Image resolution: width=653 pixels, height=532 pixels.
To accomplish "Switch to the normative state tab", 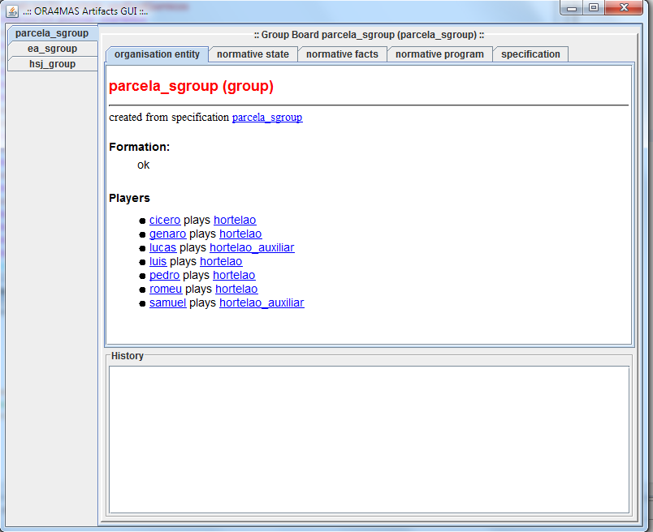I will tap(253, 54).
